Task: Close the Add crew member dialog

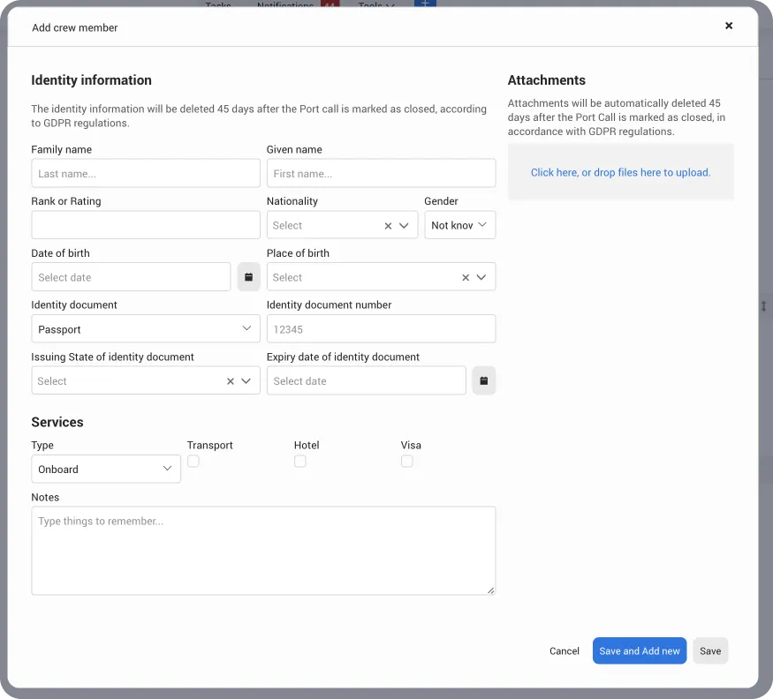Action: 729,26
